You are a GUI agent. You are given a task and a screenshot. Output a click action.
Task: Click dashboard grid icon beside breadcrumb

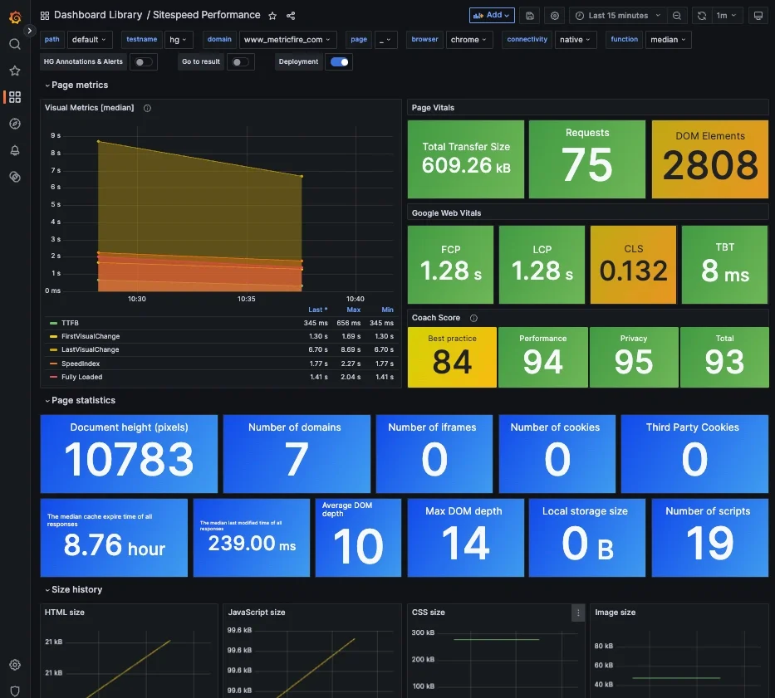[45, 16]
